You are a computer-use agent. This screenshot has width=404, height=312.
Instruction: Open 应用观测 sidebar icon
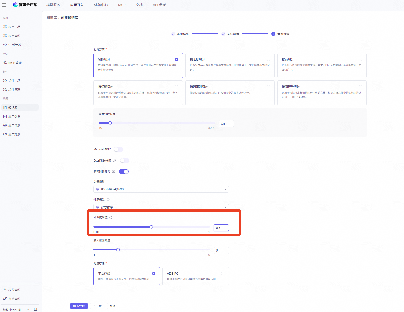(x=5, y=134)
